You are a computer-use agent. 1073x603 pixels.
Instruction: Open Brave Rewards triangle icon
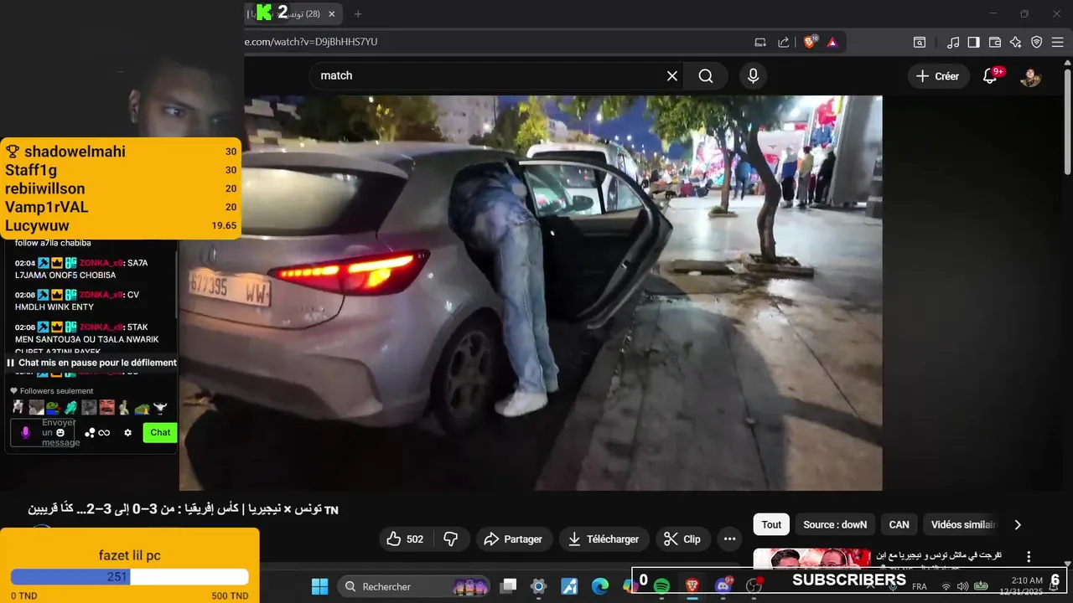832,42
